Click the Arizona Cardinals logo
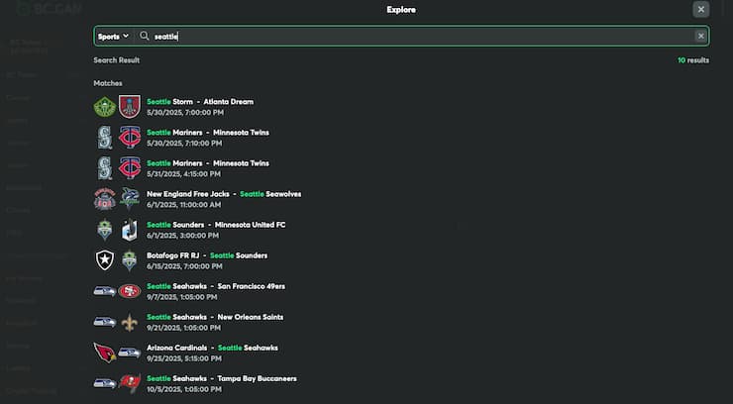Viewport: 733px width, 404px height. tap(105, 353)
